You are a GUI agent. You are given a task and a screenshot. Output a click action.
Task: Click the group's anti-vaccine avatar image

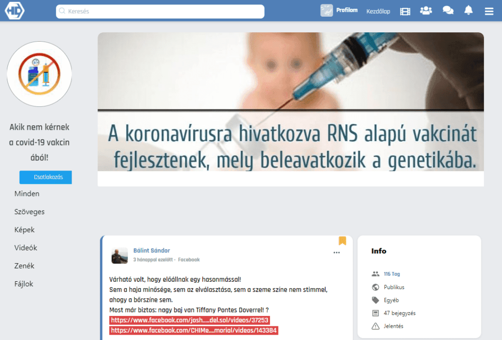[39, 74]
